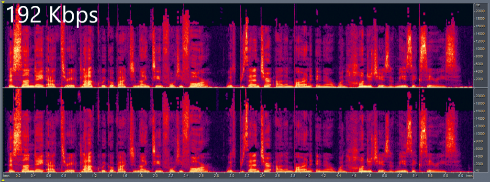Viewport: 490px width, 182px height.
Task: Click the Hz label on lower channel scale
Action: tap(478, 170)
